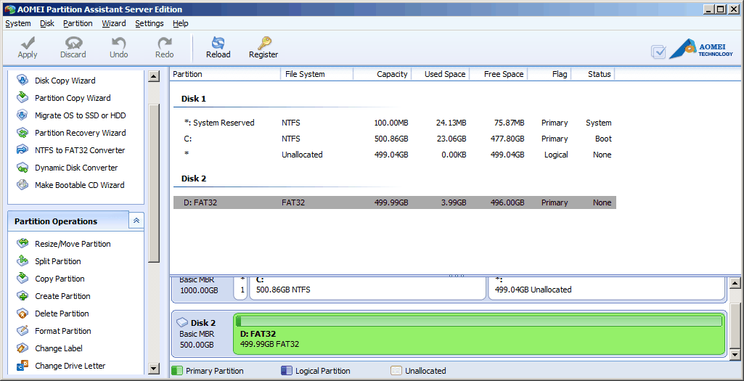Screen dimensions: 744x381
Task: Click the Delete Partition icon
Action: coord(23,314)
